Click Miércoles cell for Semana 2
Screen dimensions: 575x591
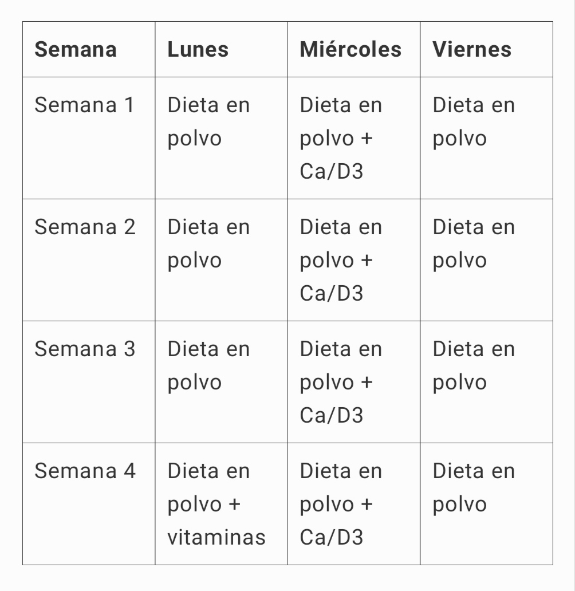[341, 260]
